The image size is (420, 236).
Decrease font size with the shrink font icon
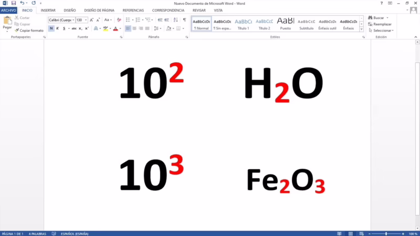98,20
